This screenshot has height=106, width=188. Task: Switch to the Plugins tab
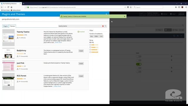6,26
